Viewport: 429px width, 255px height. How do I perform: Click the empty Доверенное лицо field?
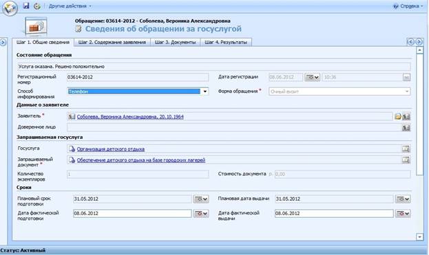click(234, 128)
